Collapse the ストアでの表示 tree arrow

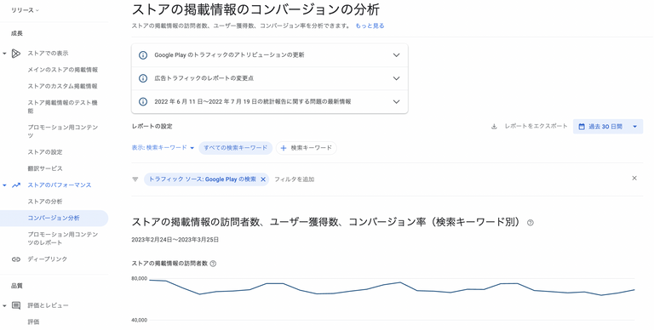pyautogui.click(x=4, y=54)
